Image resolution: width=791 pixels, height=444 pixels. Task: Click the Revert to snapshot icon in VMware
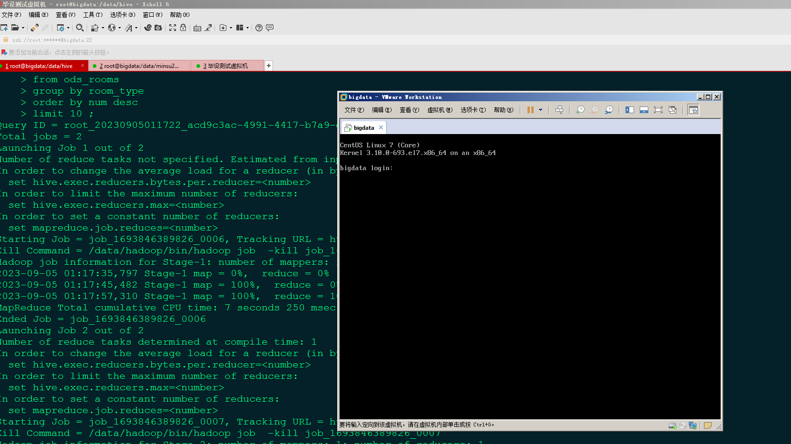click(x=595, y=110)
